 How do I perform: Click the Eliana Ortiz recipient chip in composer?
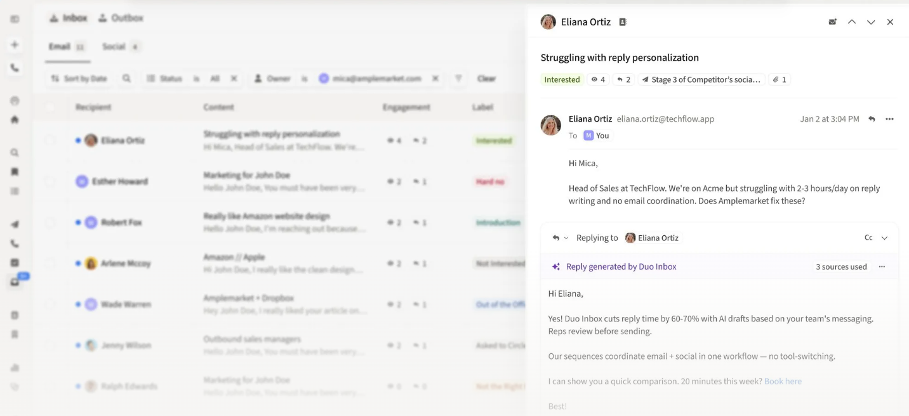(x=652, y=238)
